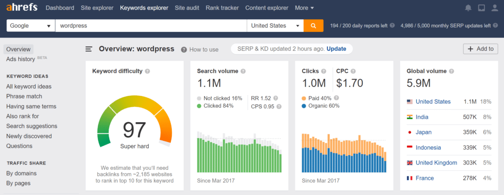Open Having same terms report

[31, 106]
